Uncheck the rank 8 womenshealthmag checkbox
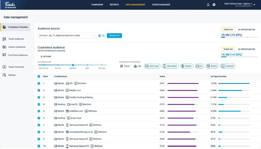 pos(39,132)
